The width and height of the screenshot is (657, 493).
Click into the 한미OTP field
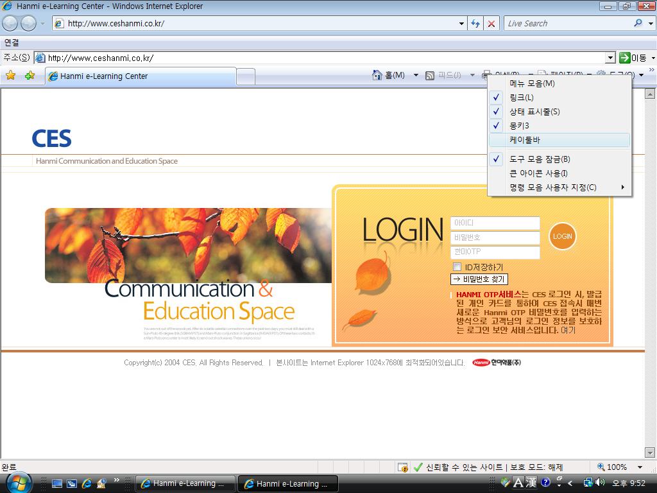point(495,252)
